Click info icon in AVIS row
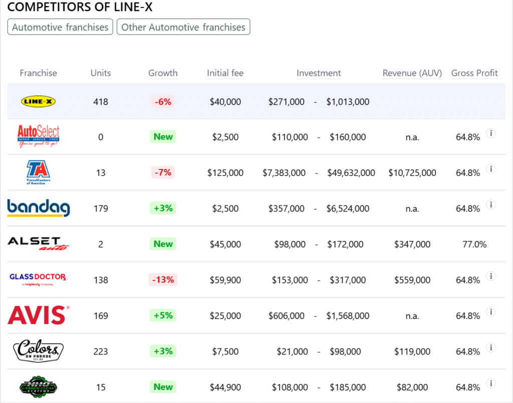Image resolution: width=513 pixels, height=403 pixels. point(491,312)
